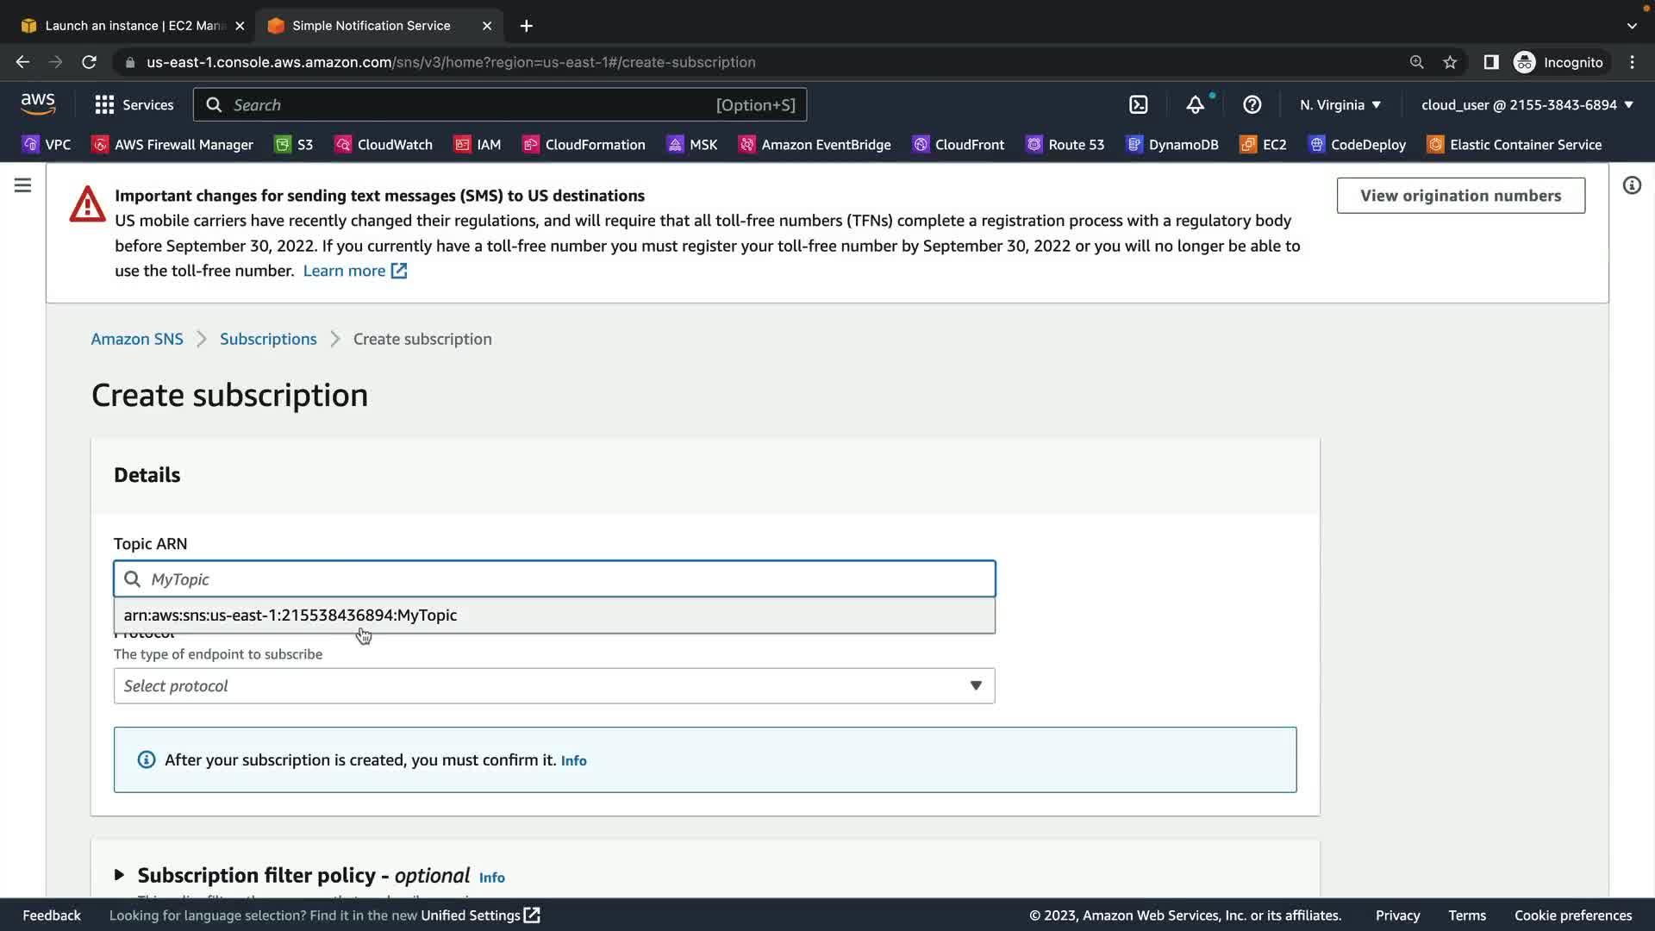Click the AWS logo home icon

click(x=38, y=104)
